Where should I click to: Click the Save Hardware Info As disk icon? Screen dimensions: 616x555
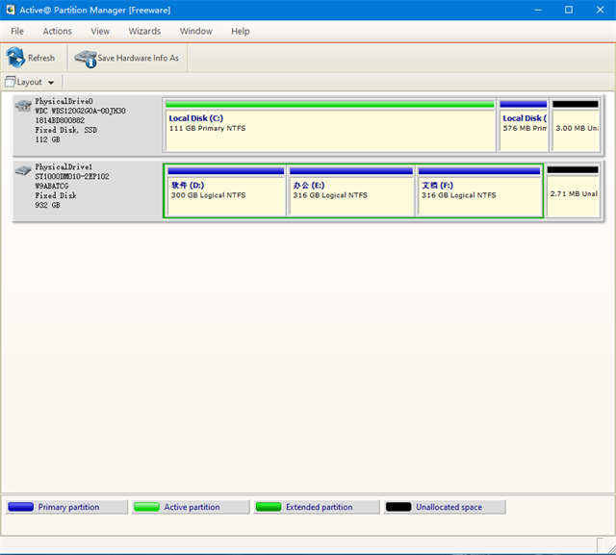click(86, 59)
